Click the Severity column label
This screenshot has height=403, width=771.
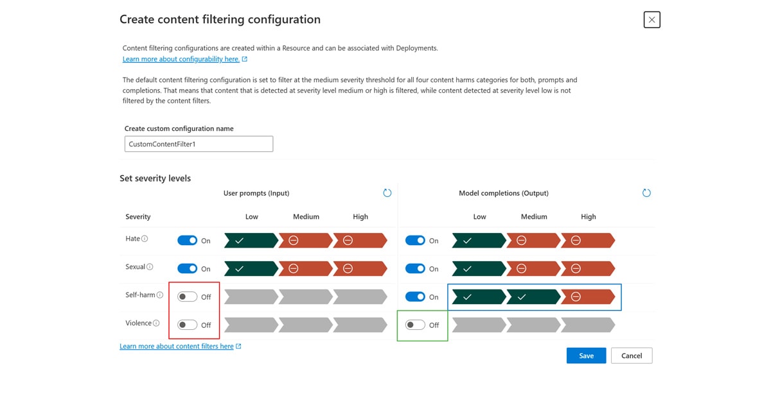point(138,217)
